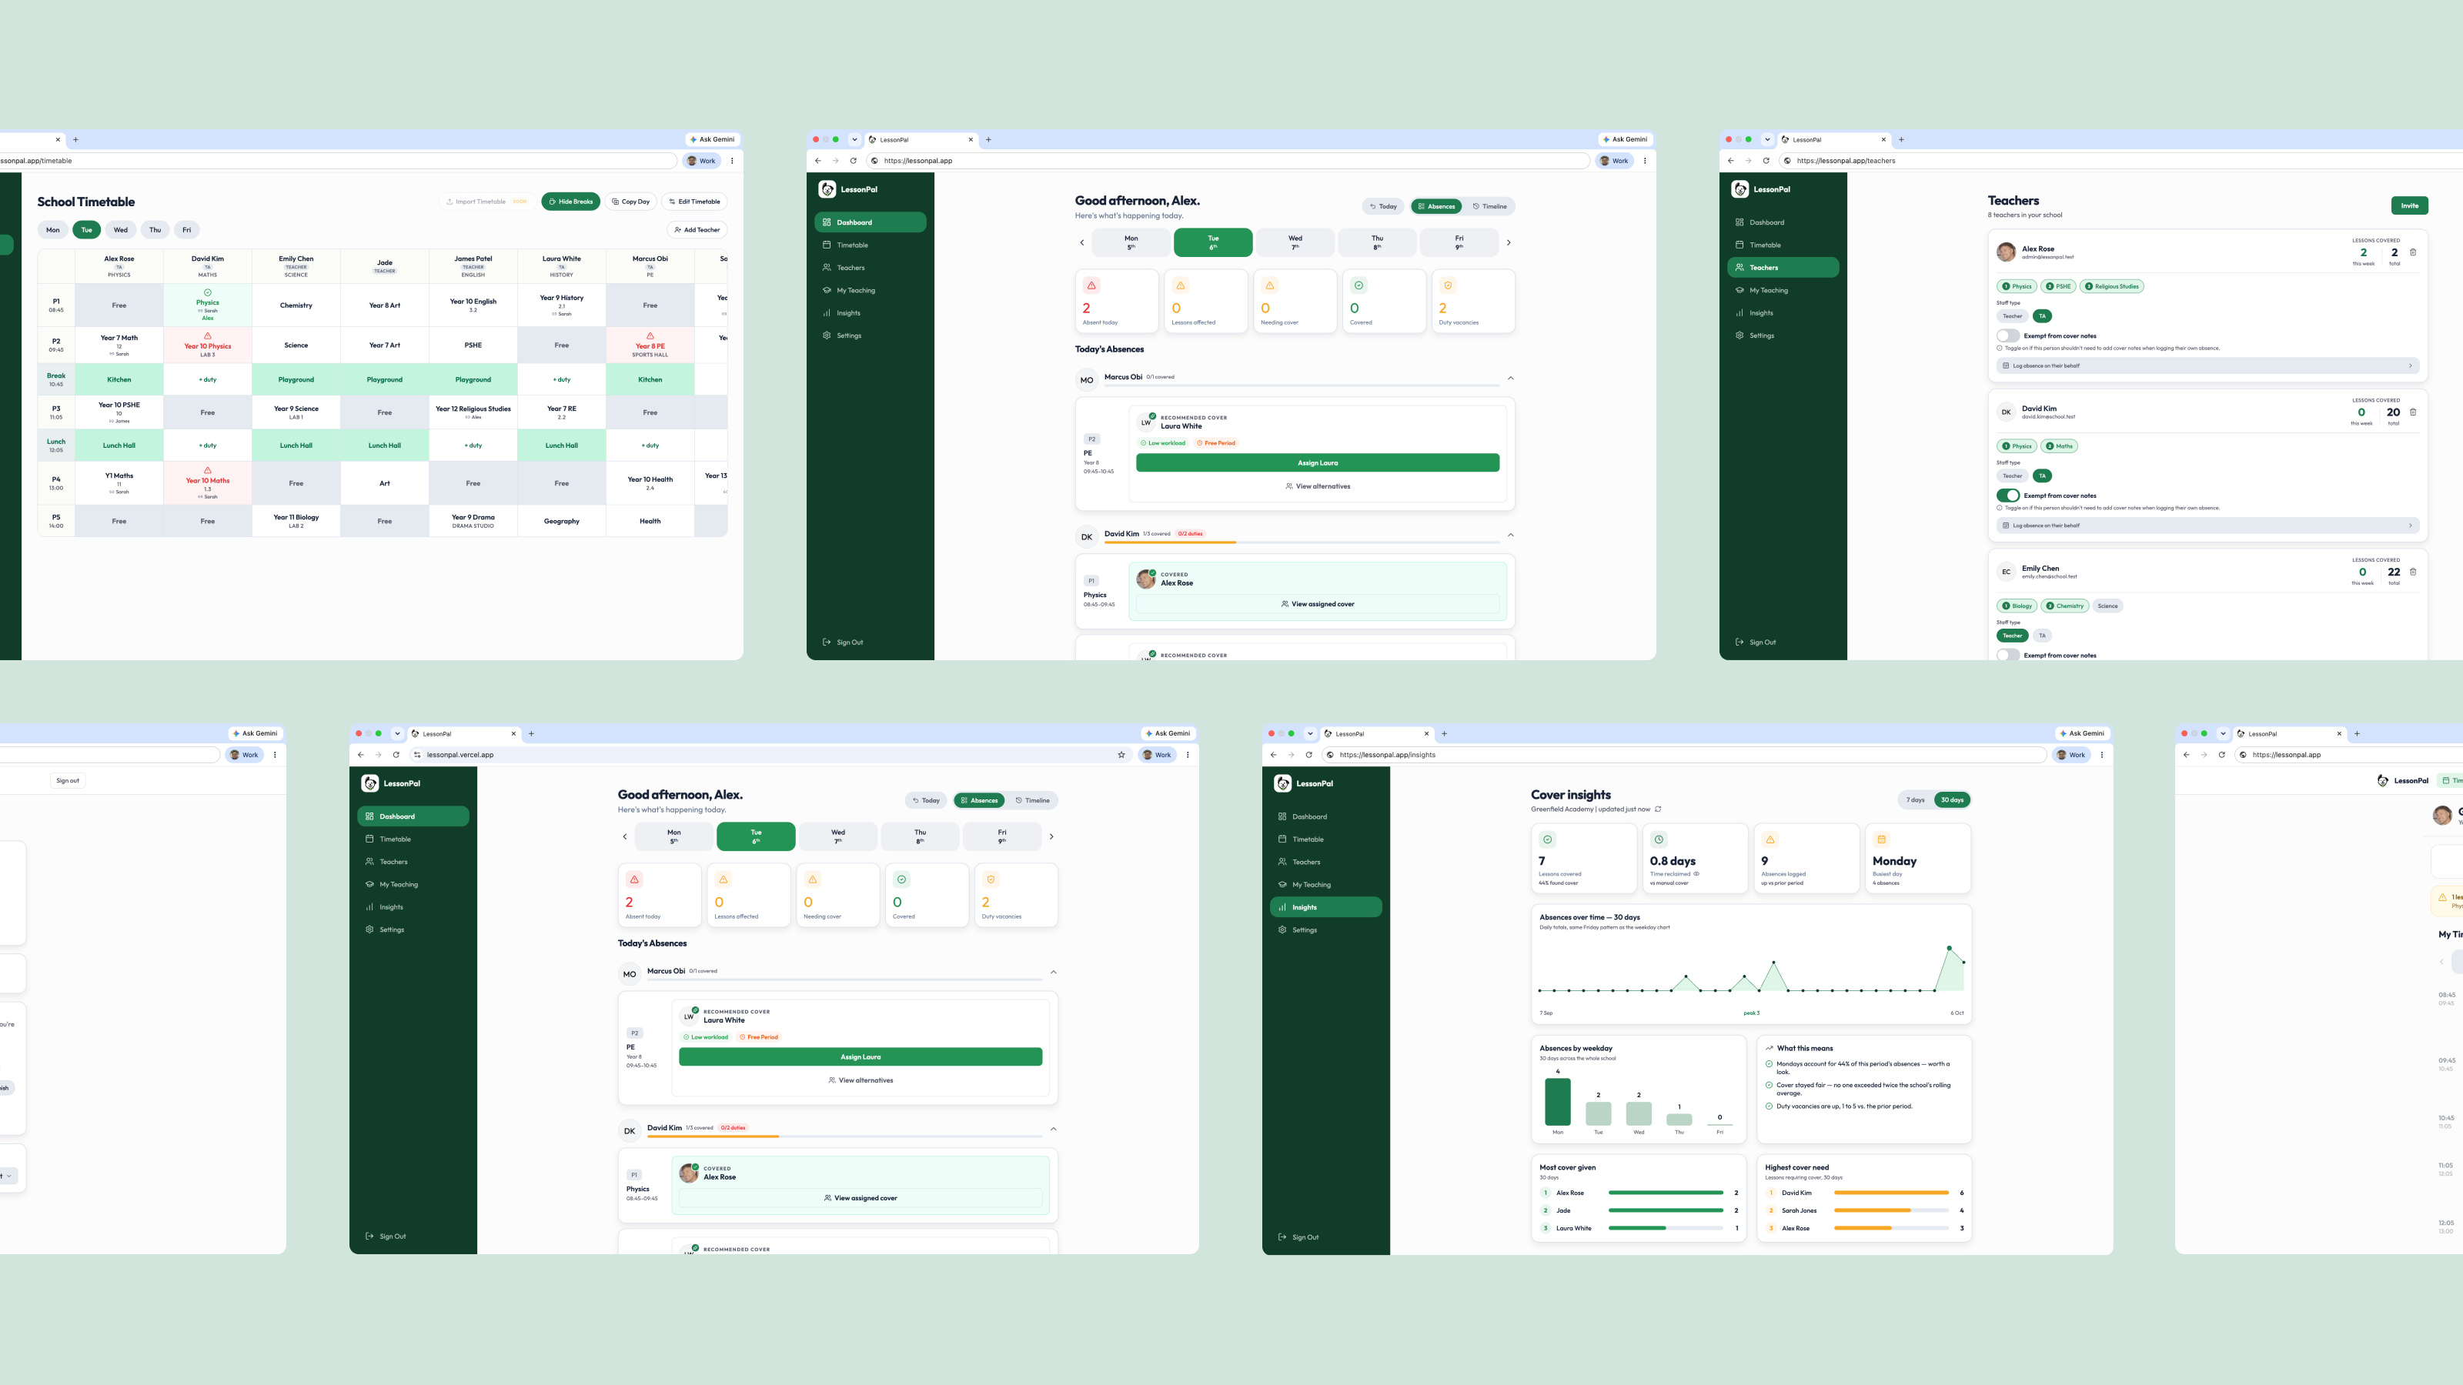Image resolution: width=2463 pixels, height=1385 pixels.
Task: Collapse David Kim section in vercel.app dashboard
Action: pyautogui.click(x=1054, y=1129)
